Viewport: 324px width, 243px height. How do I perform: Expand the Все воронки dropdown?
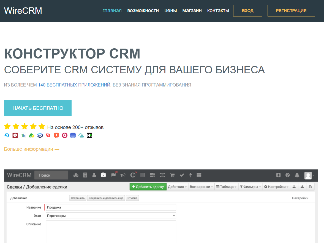pyautogui.click(x=201, y=187)
